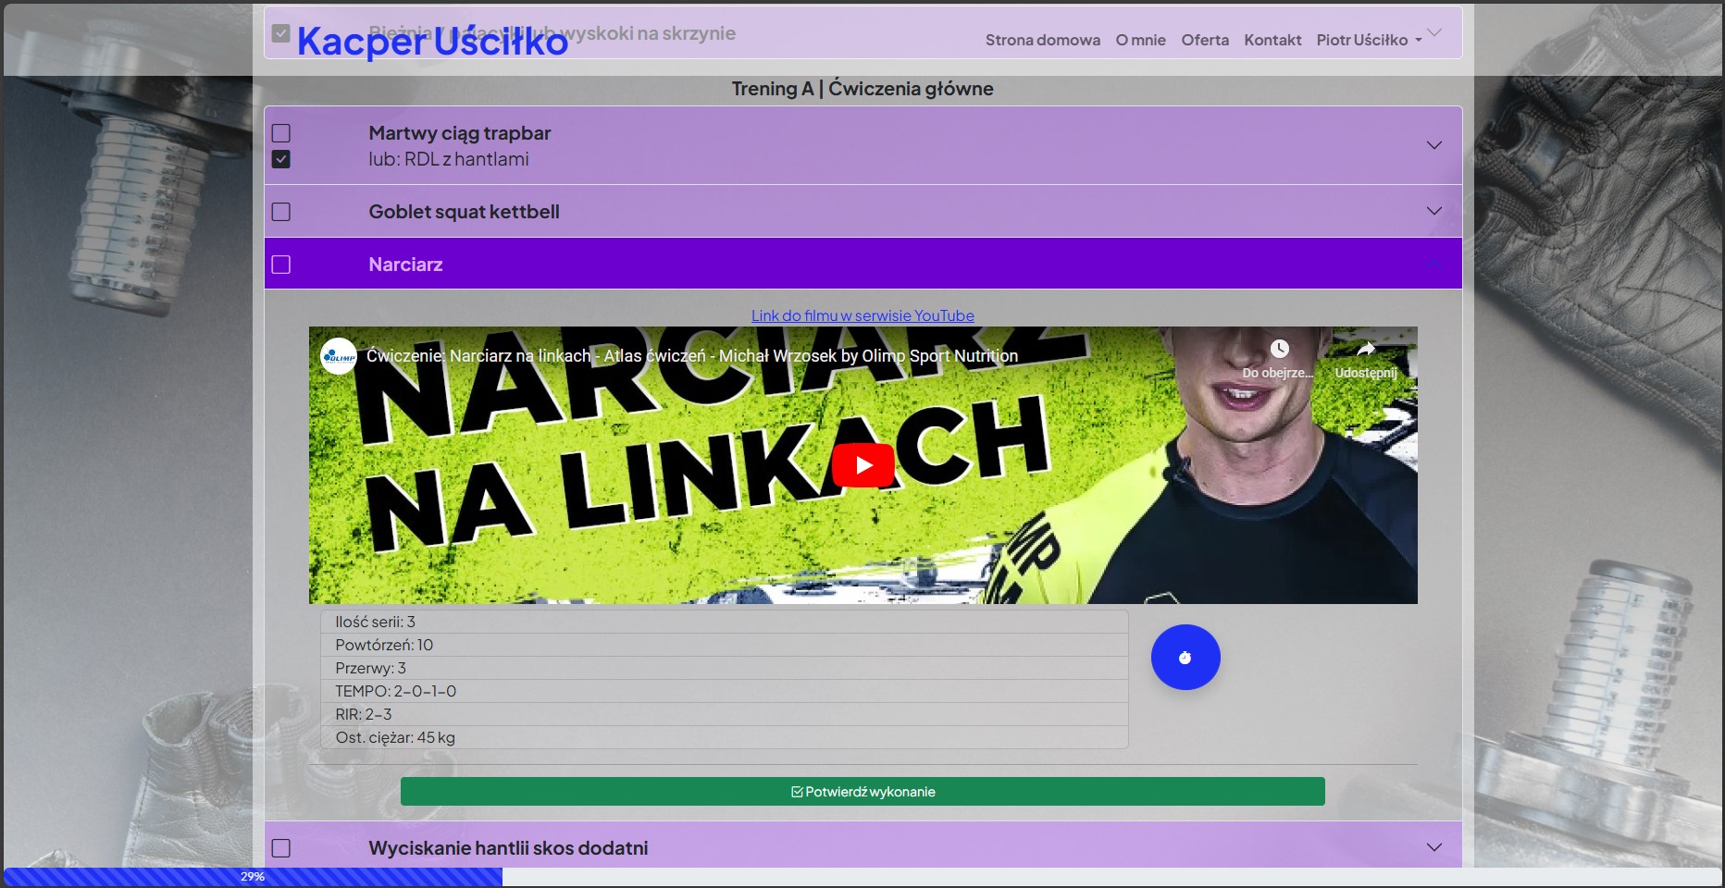Mark the Narciarz exercise checkbox
Viewport: 1725px width, 888px height.
[x=281, y=265]
